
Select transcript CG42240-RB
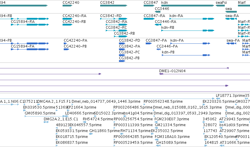click(74, 22)
